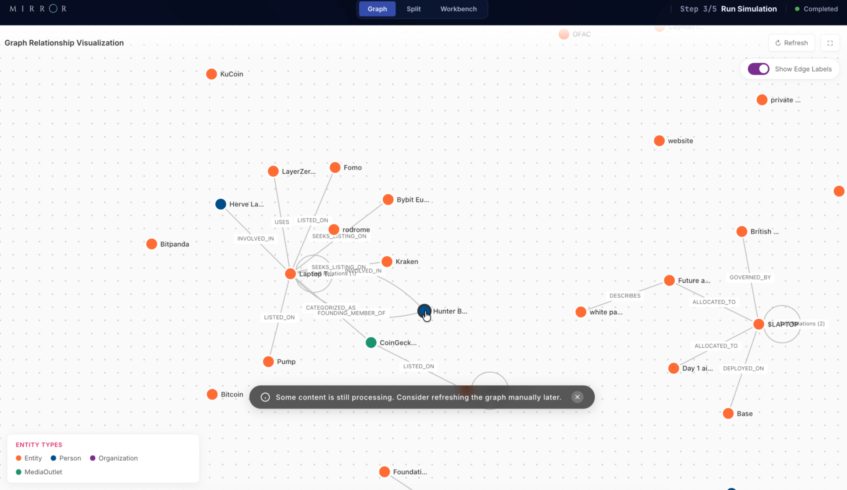The width and height of the screenshot is (847, 490).
Task: Click the Kraken node circle
Action: [x=387, y=261]
